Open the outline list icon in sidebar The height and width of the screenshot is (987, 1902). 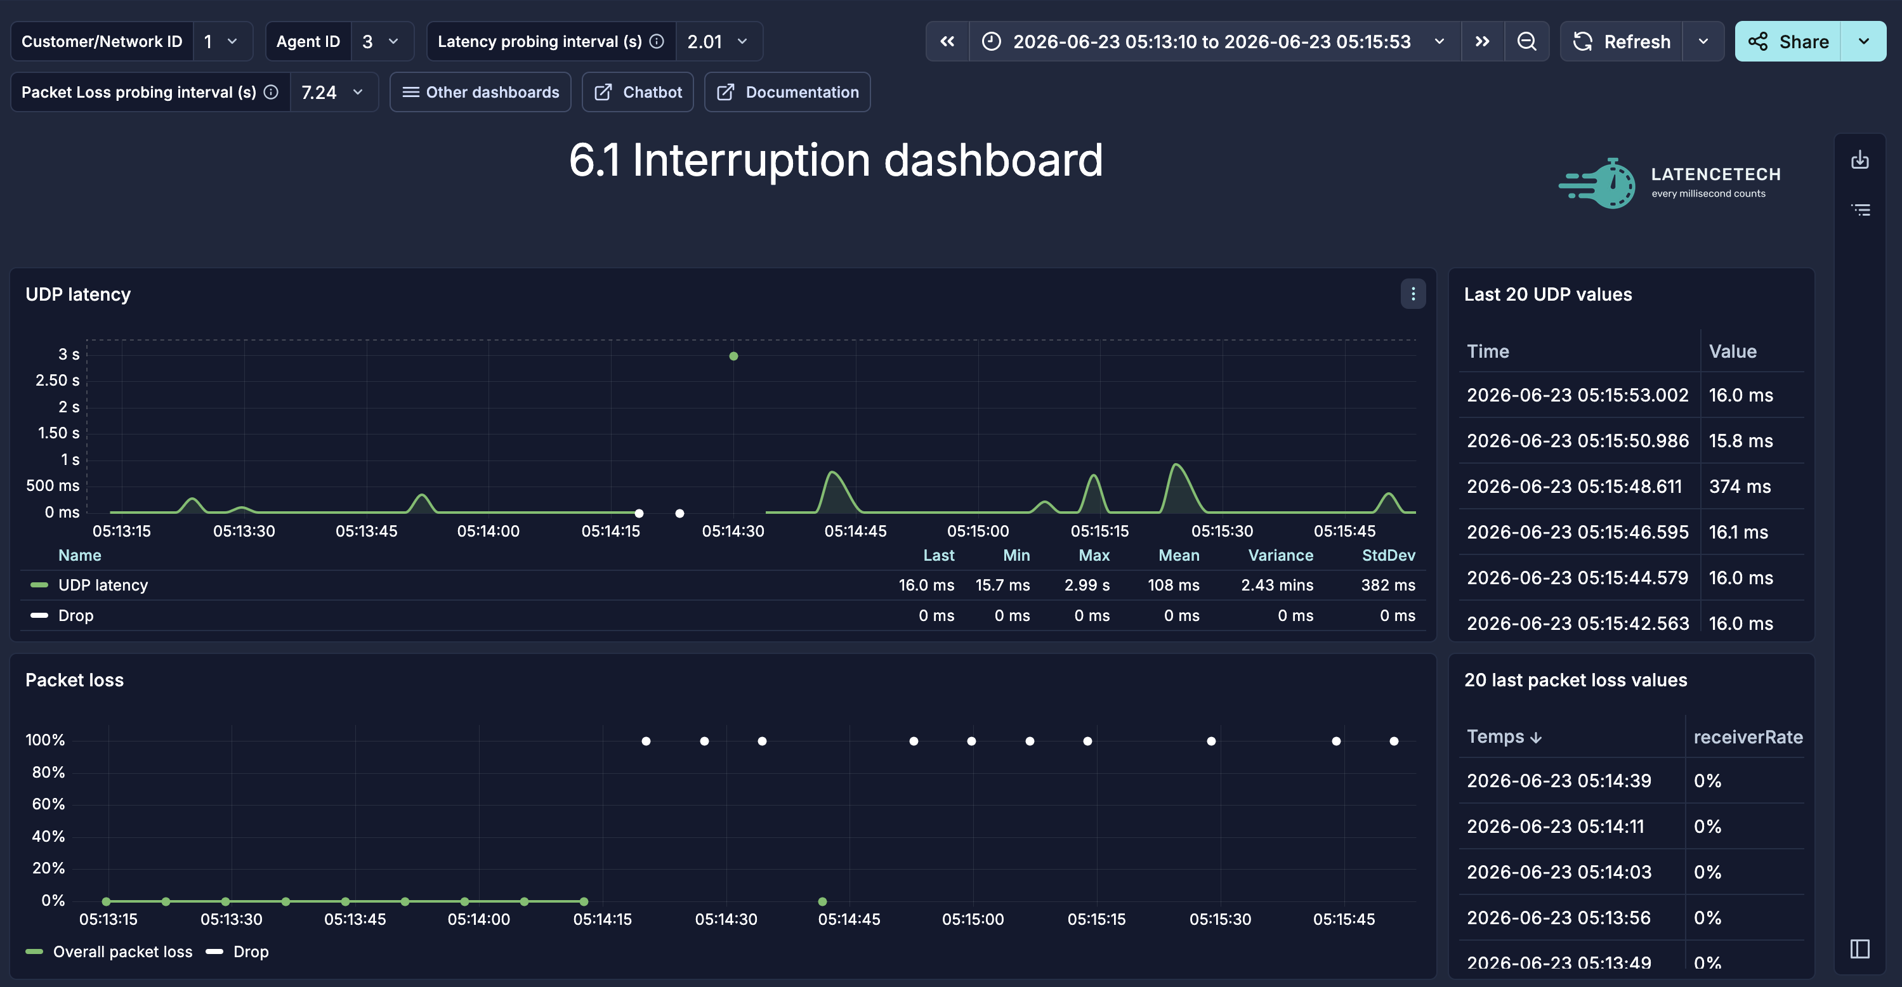point(1860,211)
